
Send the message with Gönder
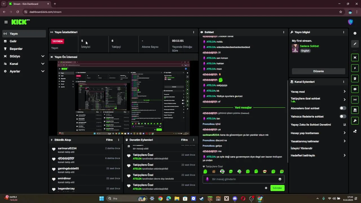click(277, 188)
